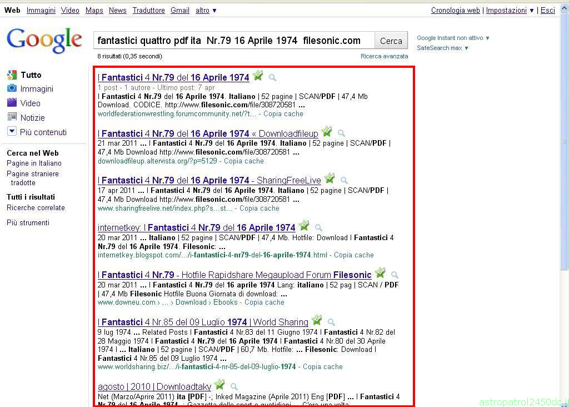569x407 pixels.
Task: Click the Video icon in the sidebar
Action: pos(12,103)
